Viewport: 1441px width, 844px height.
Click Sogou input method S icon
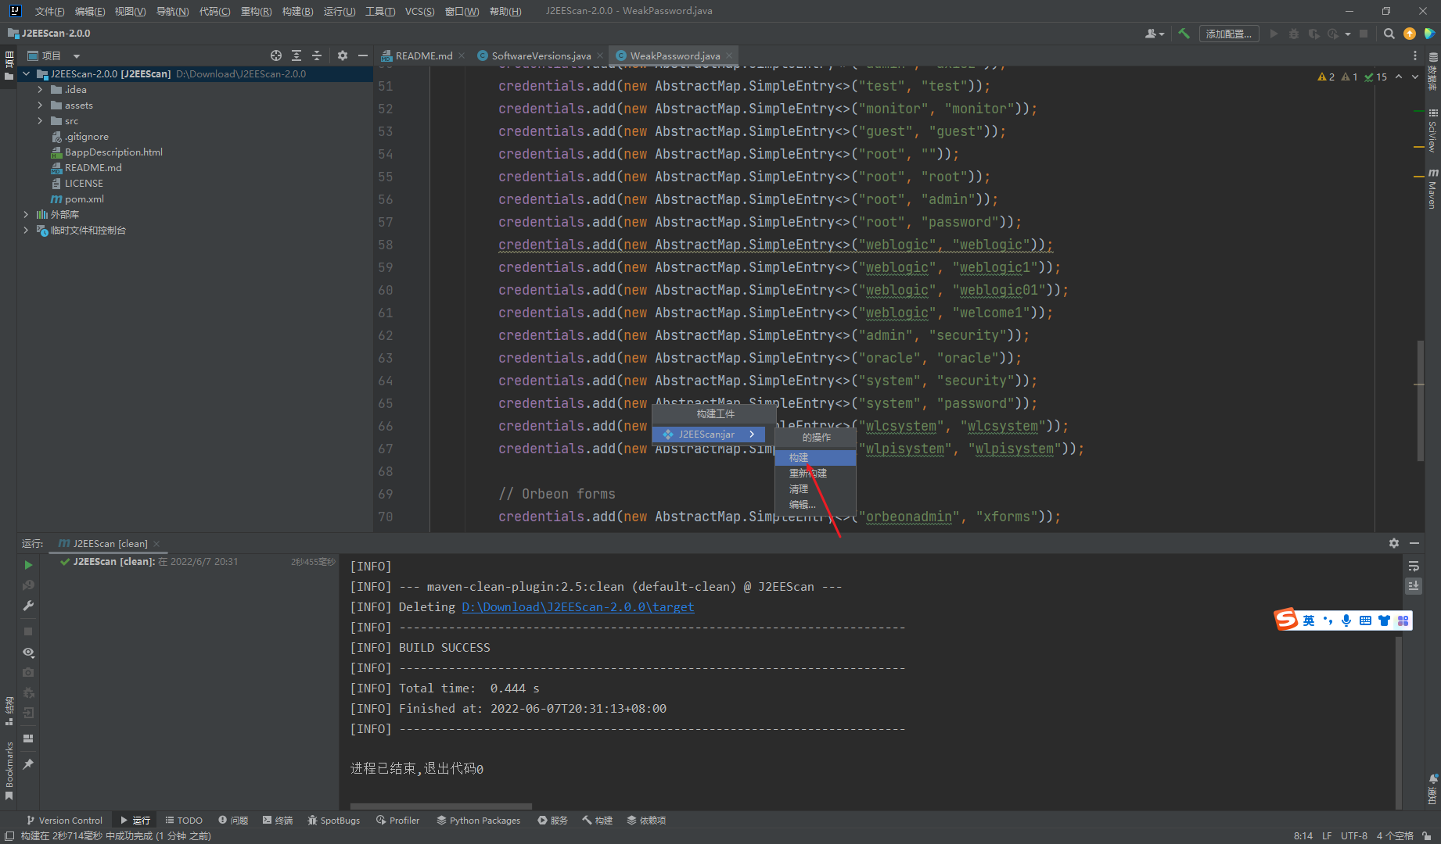pos(1287,620)
